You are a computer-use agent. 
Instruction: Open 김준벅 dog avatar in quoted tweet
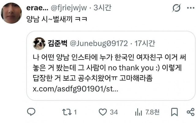(39, 44)
